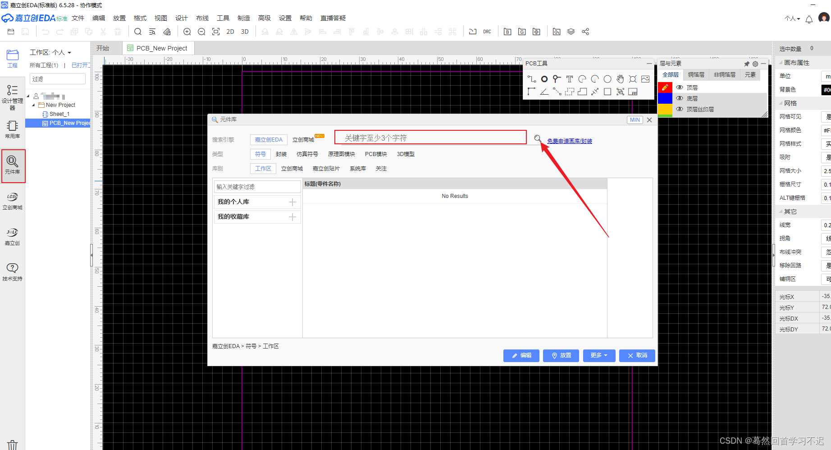Viewport: 831px width, 450px height.
Task: Select the hand Move tool in PCB工具
Action: pyautogui.click(x=620, y=79)
